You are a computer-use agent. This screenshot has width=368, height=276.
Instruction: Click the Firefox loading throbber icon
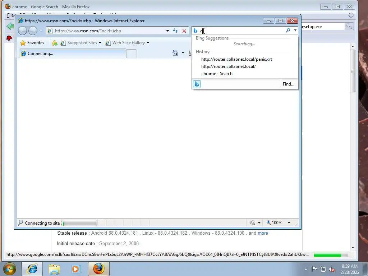tap(351, 15)
